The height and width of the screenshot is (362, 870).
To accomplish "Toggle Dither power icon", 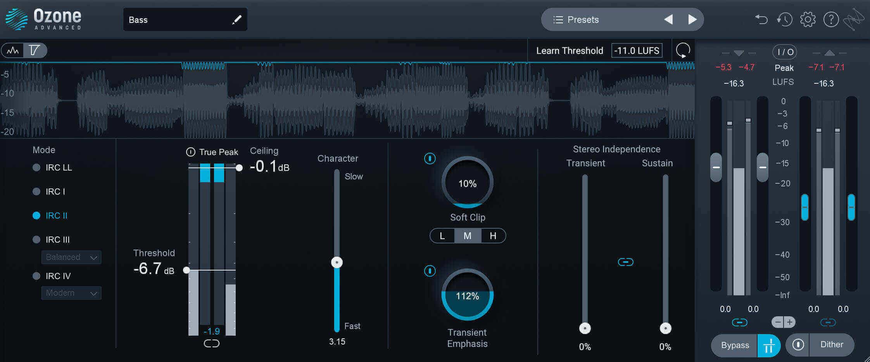I will [798, 345].
